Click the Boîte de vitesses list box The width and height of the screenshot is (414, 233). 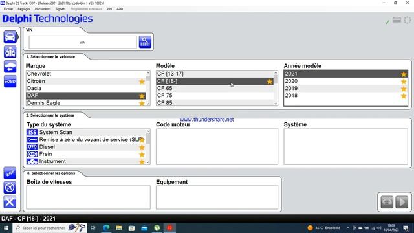coord(88,197)
